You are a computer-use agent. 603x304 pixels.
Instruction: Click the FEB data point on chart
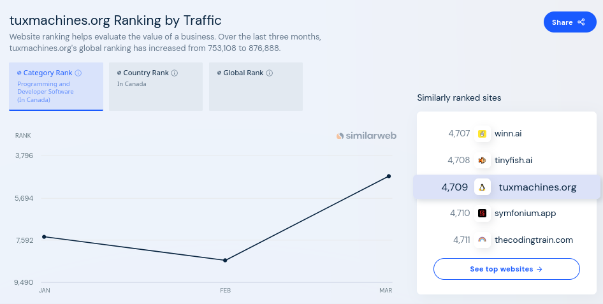click(x=226, y=260)
